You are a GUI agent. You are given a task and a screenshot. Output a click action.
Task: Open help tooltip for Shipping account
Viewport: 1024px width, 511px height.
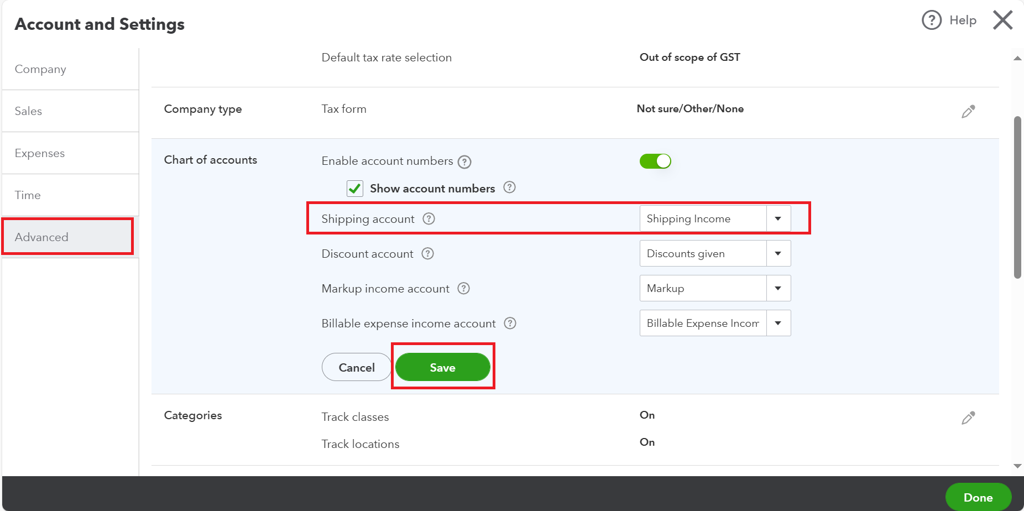[x=429, y=218]
